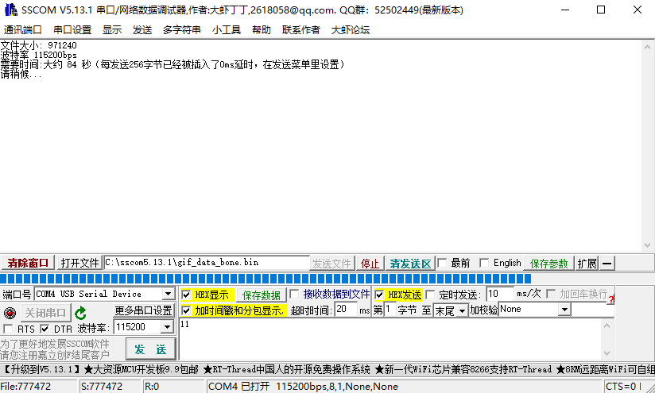Open the 大虾论坛 menu
The image size is (655, 393).
(350, 29)
